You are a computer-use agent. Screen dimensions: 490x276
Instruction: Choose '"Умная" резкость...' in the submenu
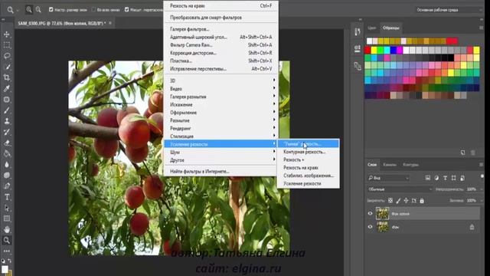308,144
